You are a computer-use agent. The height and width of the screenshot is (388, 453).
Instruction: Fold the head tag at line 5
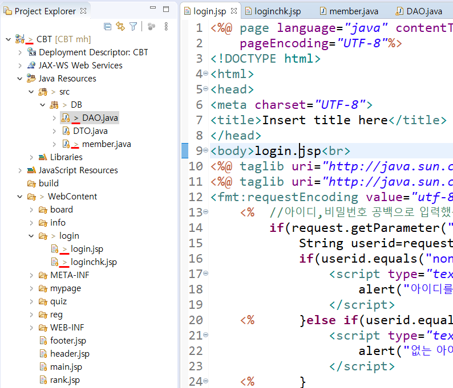pos(206,88)
